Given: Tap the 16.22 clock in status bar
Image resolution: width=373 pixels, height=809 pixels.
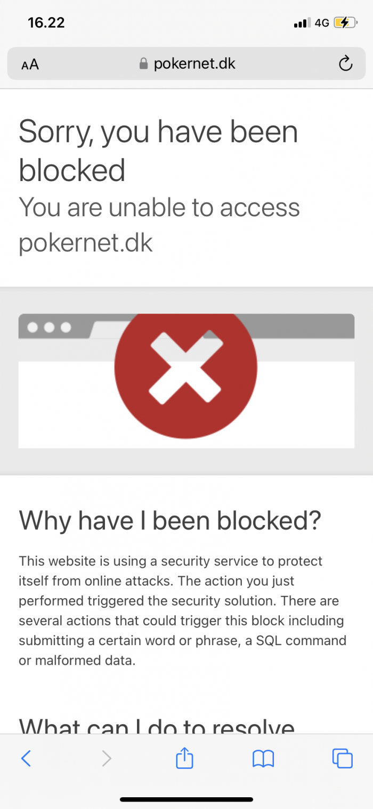Looking at the screenshot, I should [x=46, y=23].
